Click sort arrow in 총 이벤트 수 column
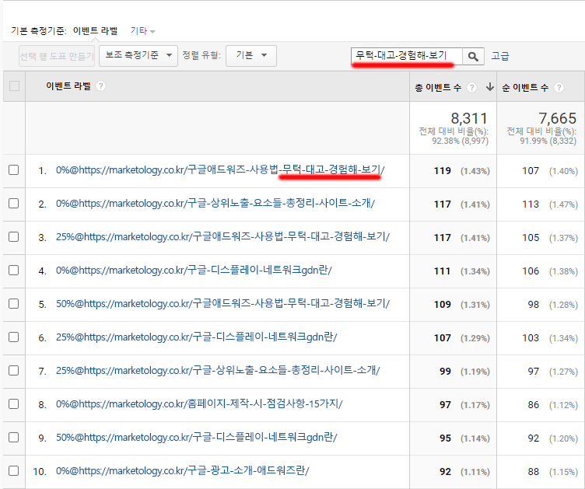 [x=489, y=87]
